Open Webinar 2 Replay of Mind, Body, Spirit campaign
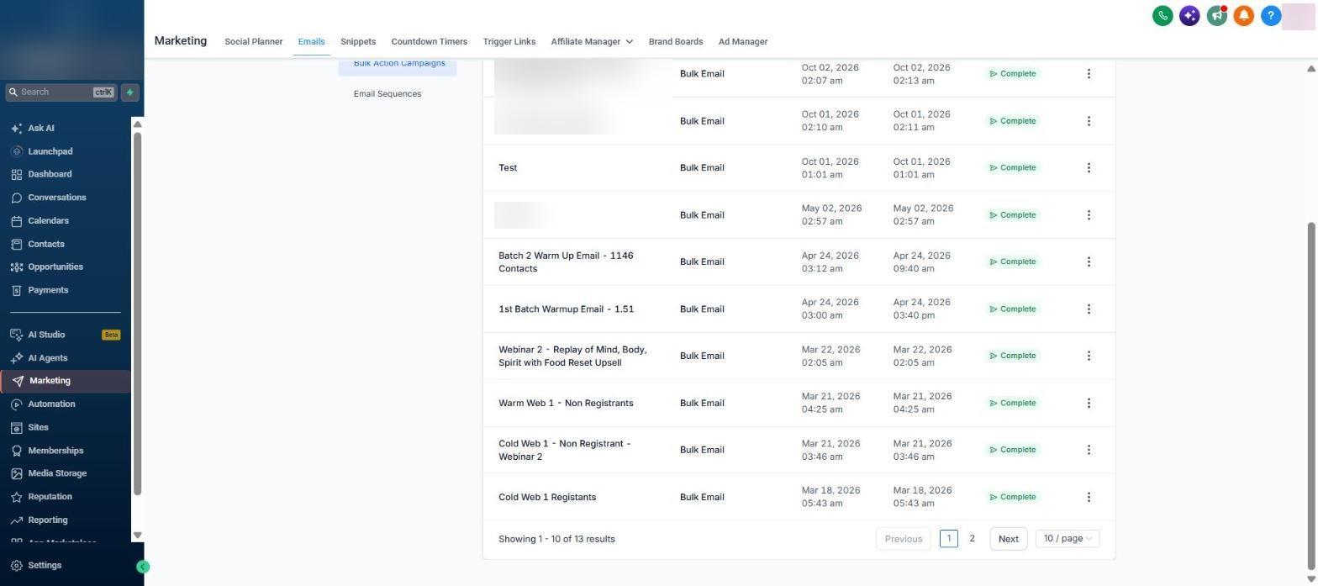This screenshot has width=1318, height=586. [572, 356]
